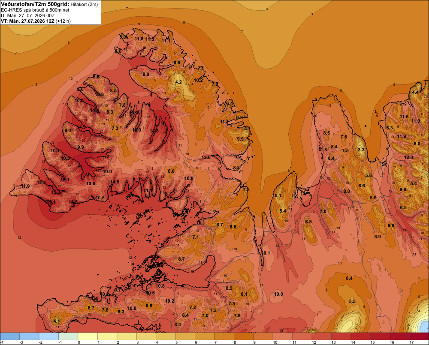Click the 9.7 temperature value on the map
The height and width of the screenshot is (345, 429).
tap(118, 290)
